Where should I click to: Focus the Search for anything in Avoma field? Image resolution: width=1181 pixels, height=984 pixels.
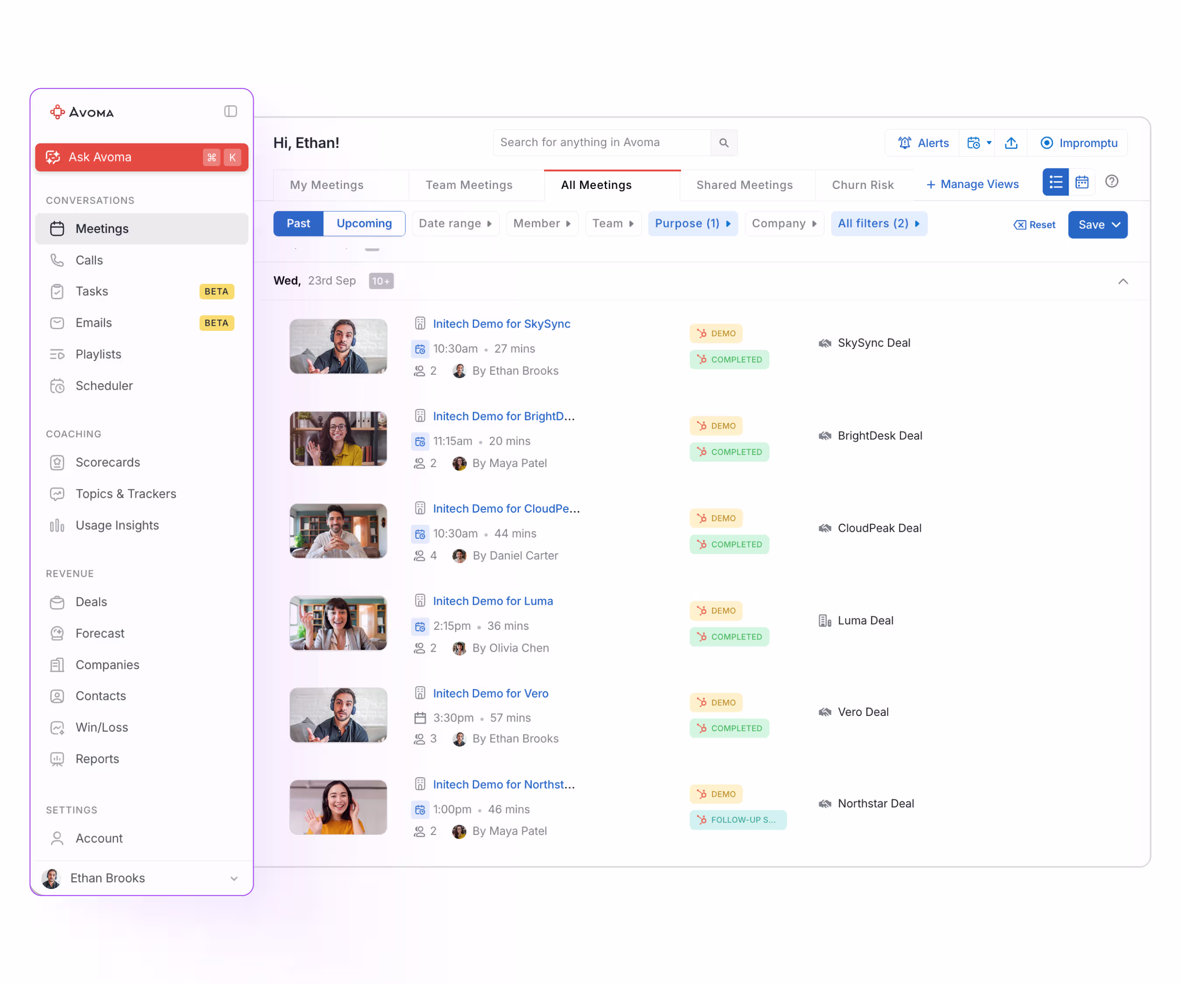click(x=602, y=143)
